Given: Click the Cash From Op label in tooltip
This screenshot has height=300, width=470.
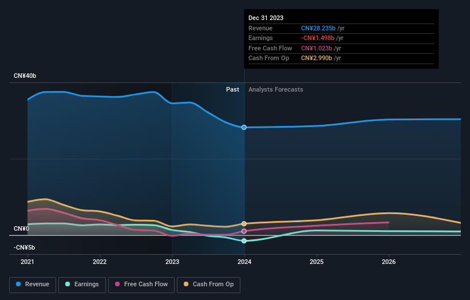Looking at the screenshot, I should [269, 58].
